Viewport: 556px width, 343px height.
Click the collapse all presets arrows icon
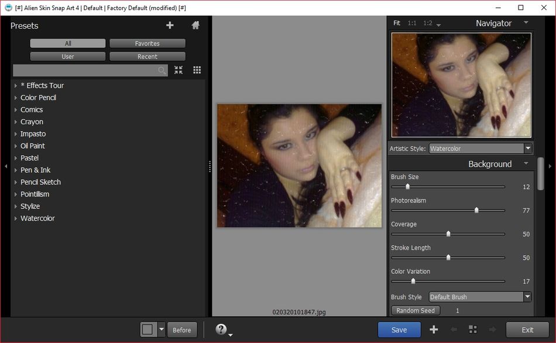tap(179, 70)
